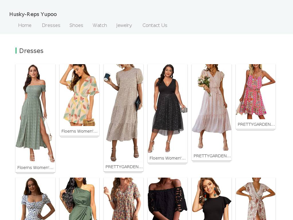Image resolution: width=293 pixels, height=220 pixels.
Task: Open the Contact Us navigation item
Action: 155,25
